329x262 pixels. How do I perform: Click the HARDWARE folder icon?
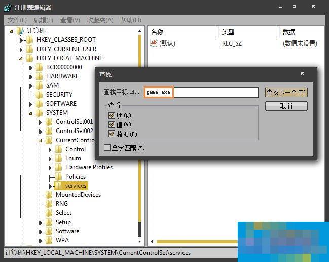[39, 76]
